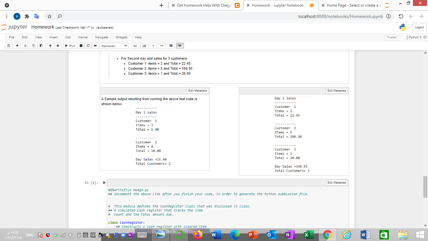428x241 pixels.
Task: Move the selected cell up
Action: 50,46
